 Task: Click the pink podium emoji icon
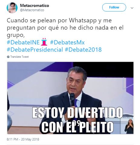[44, 42]
